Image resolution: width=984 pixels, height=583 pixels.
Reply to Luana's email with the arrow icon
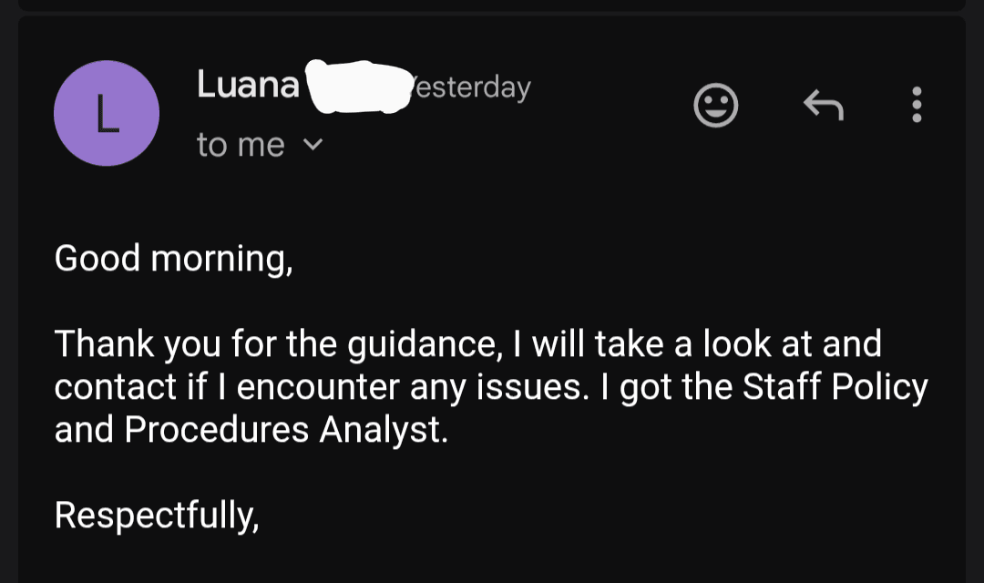[x=824, y=105]
